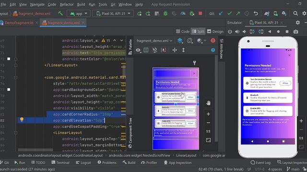Click the Git push arrow
Viewport: 307px width, 172px height.
[238, 13]
